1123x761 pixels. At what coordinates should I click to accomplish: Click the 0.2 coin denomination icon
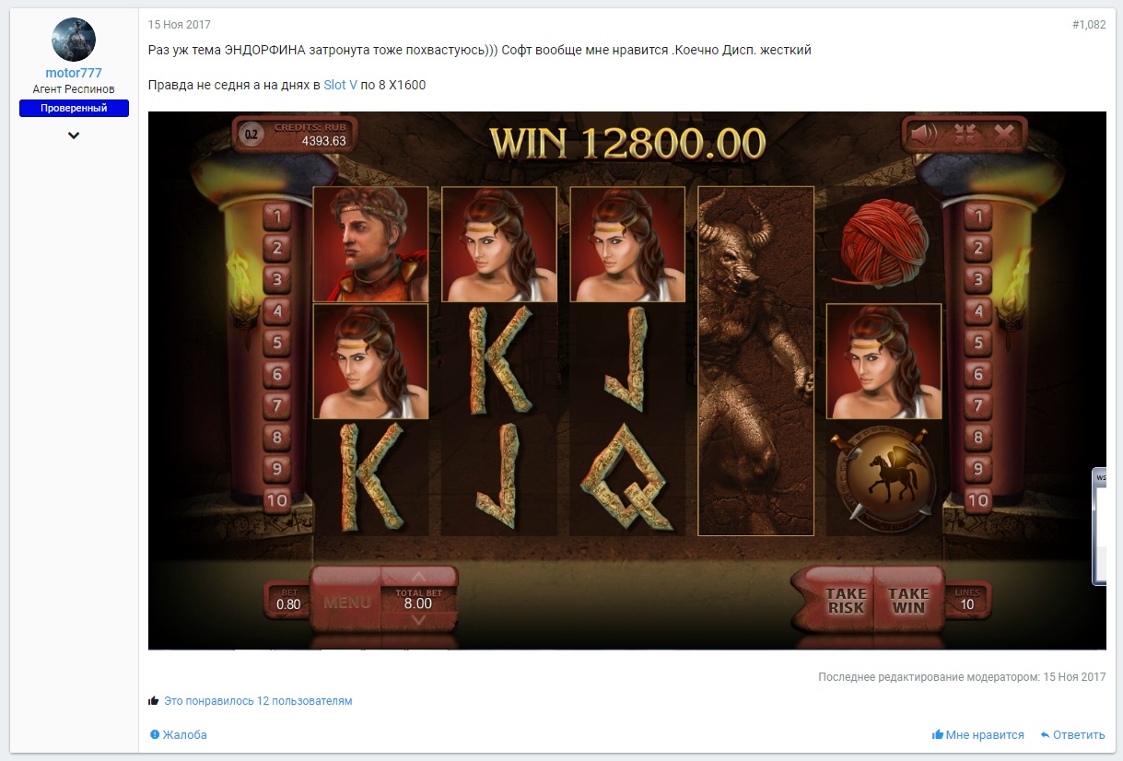pos(250,134)
